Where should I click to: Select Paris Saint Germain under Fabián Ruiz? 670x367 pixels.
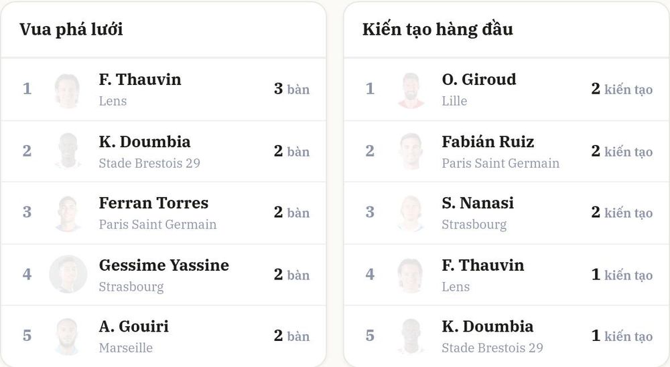tap(500, 163)
